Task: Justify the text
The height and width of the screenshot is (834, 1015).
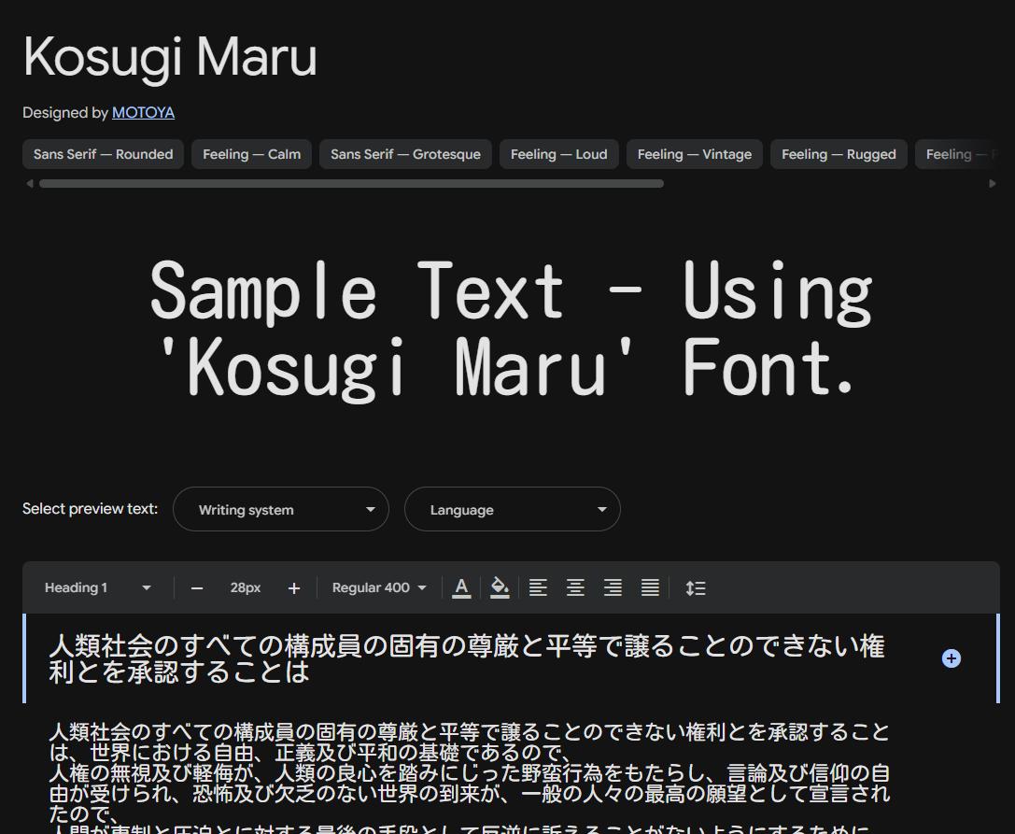Action: pyautogui.click(x=650, y=588)
